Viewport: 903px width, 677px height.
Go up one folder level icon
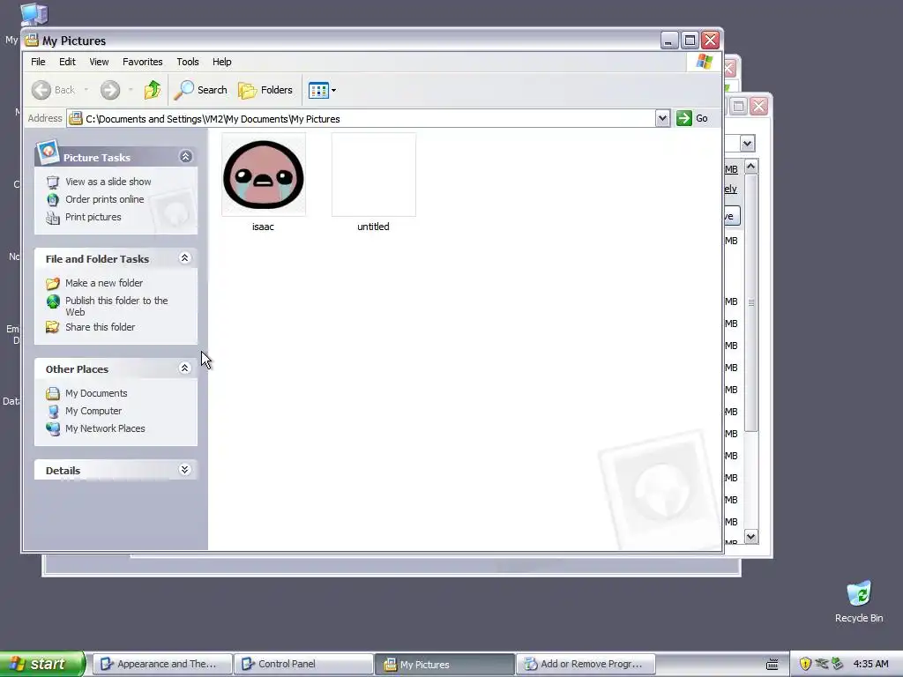[153, 90]
